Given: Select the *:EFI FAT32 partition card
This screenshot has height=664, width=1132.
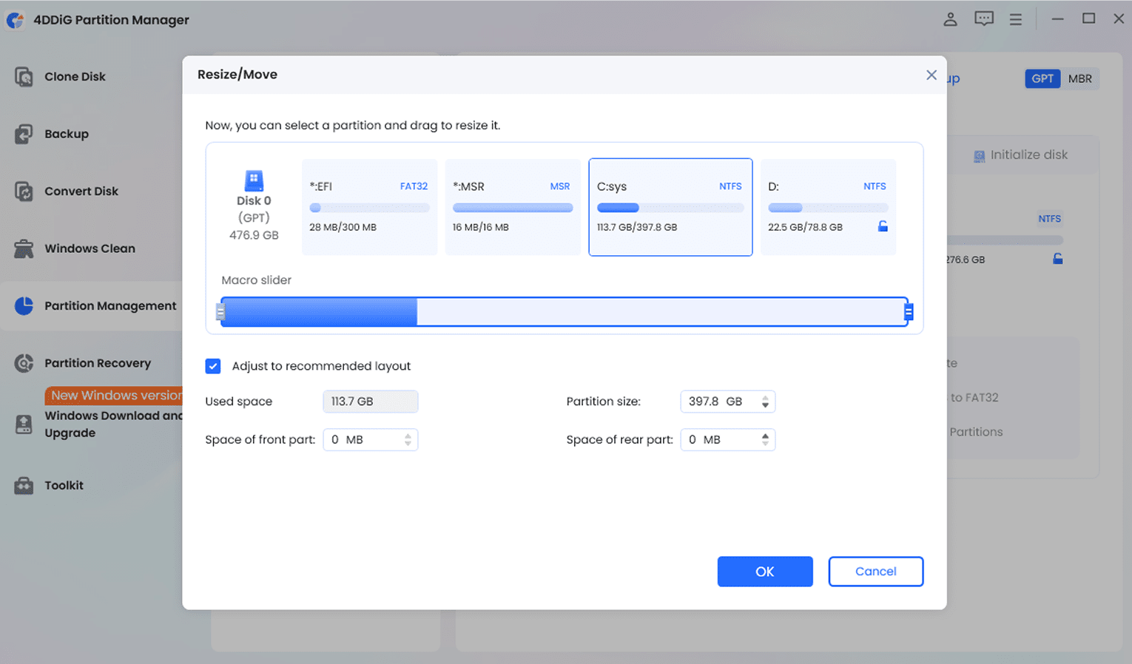Looking at the screenshot, I should pyautogui.click(x=369, y=207).
